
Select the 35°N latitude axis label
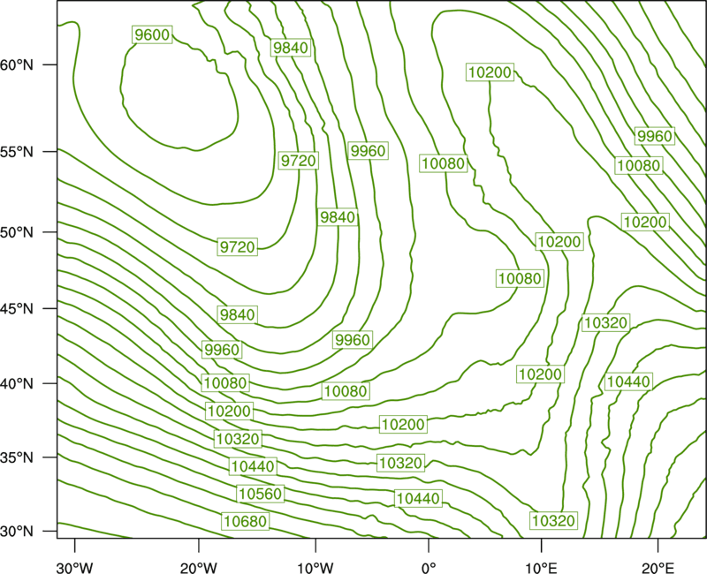point(17,457)
